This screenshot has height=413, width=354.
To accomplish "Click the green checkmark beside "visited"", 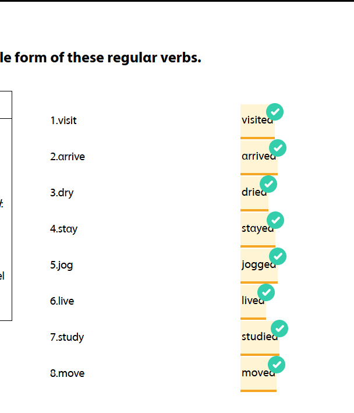I will tap(275, 111).
